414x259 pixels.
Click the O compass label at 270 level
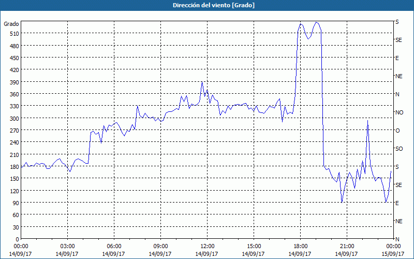(x=397, y=131)
